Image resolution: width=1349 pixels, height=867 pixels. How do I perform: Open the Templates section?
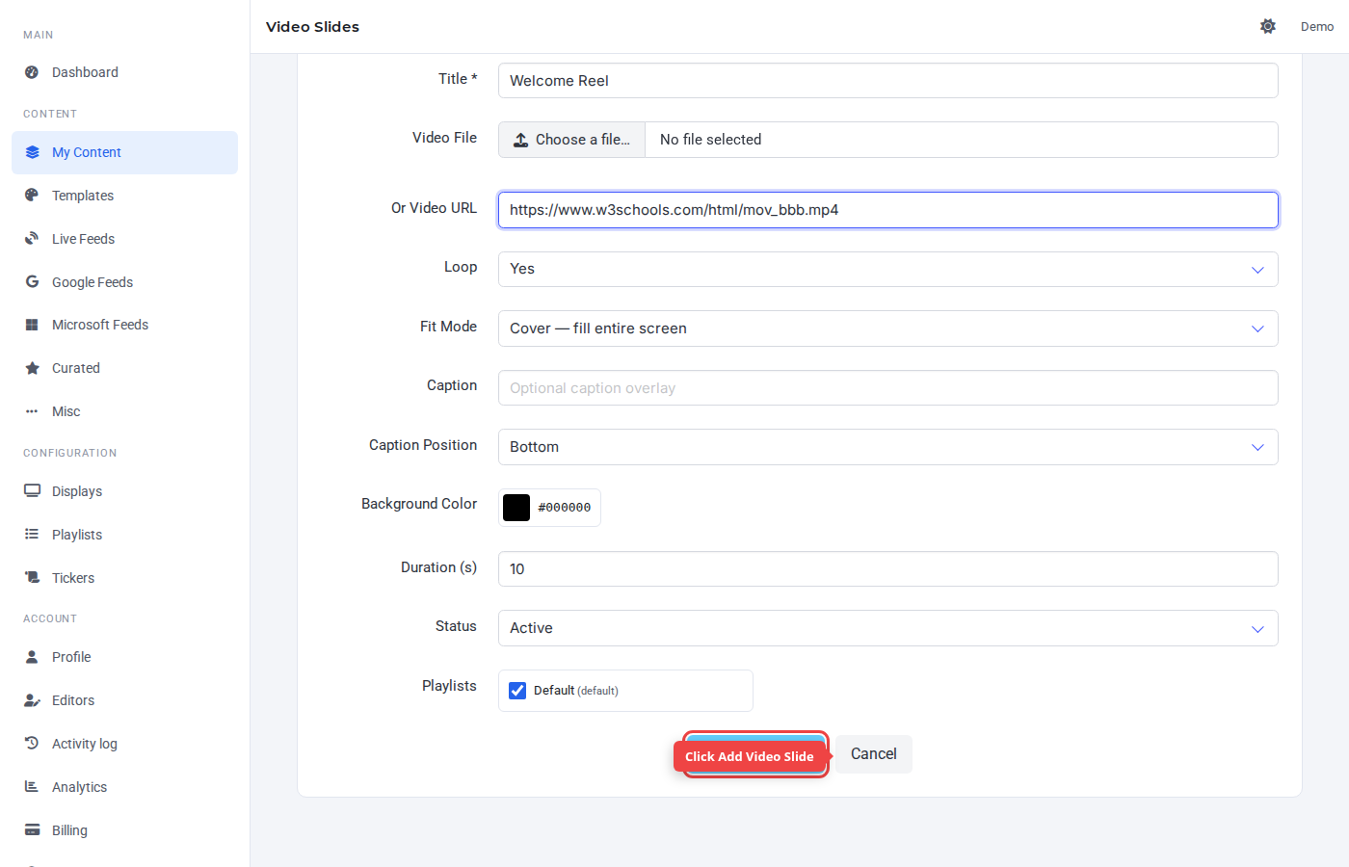(x=124, y=196)
